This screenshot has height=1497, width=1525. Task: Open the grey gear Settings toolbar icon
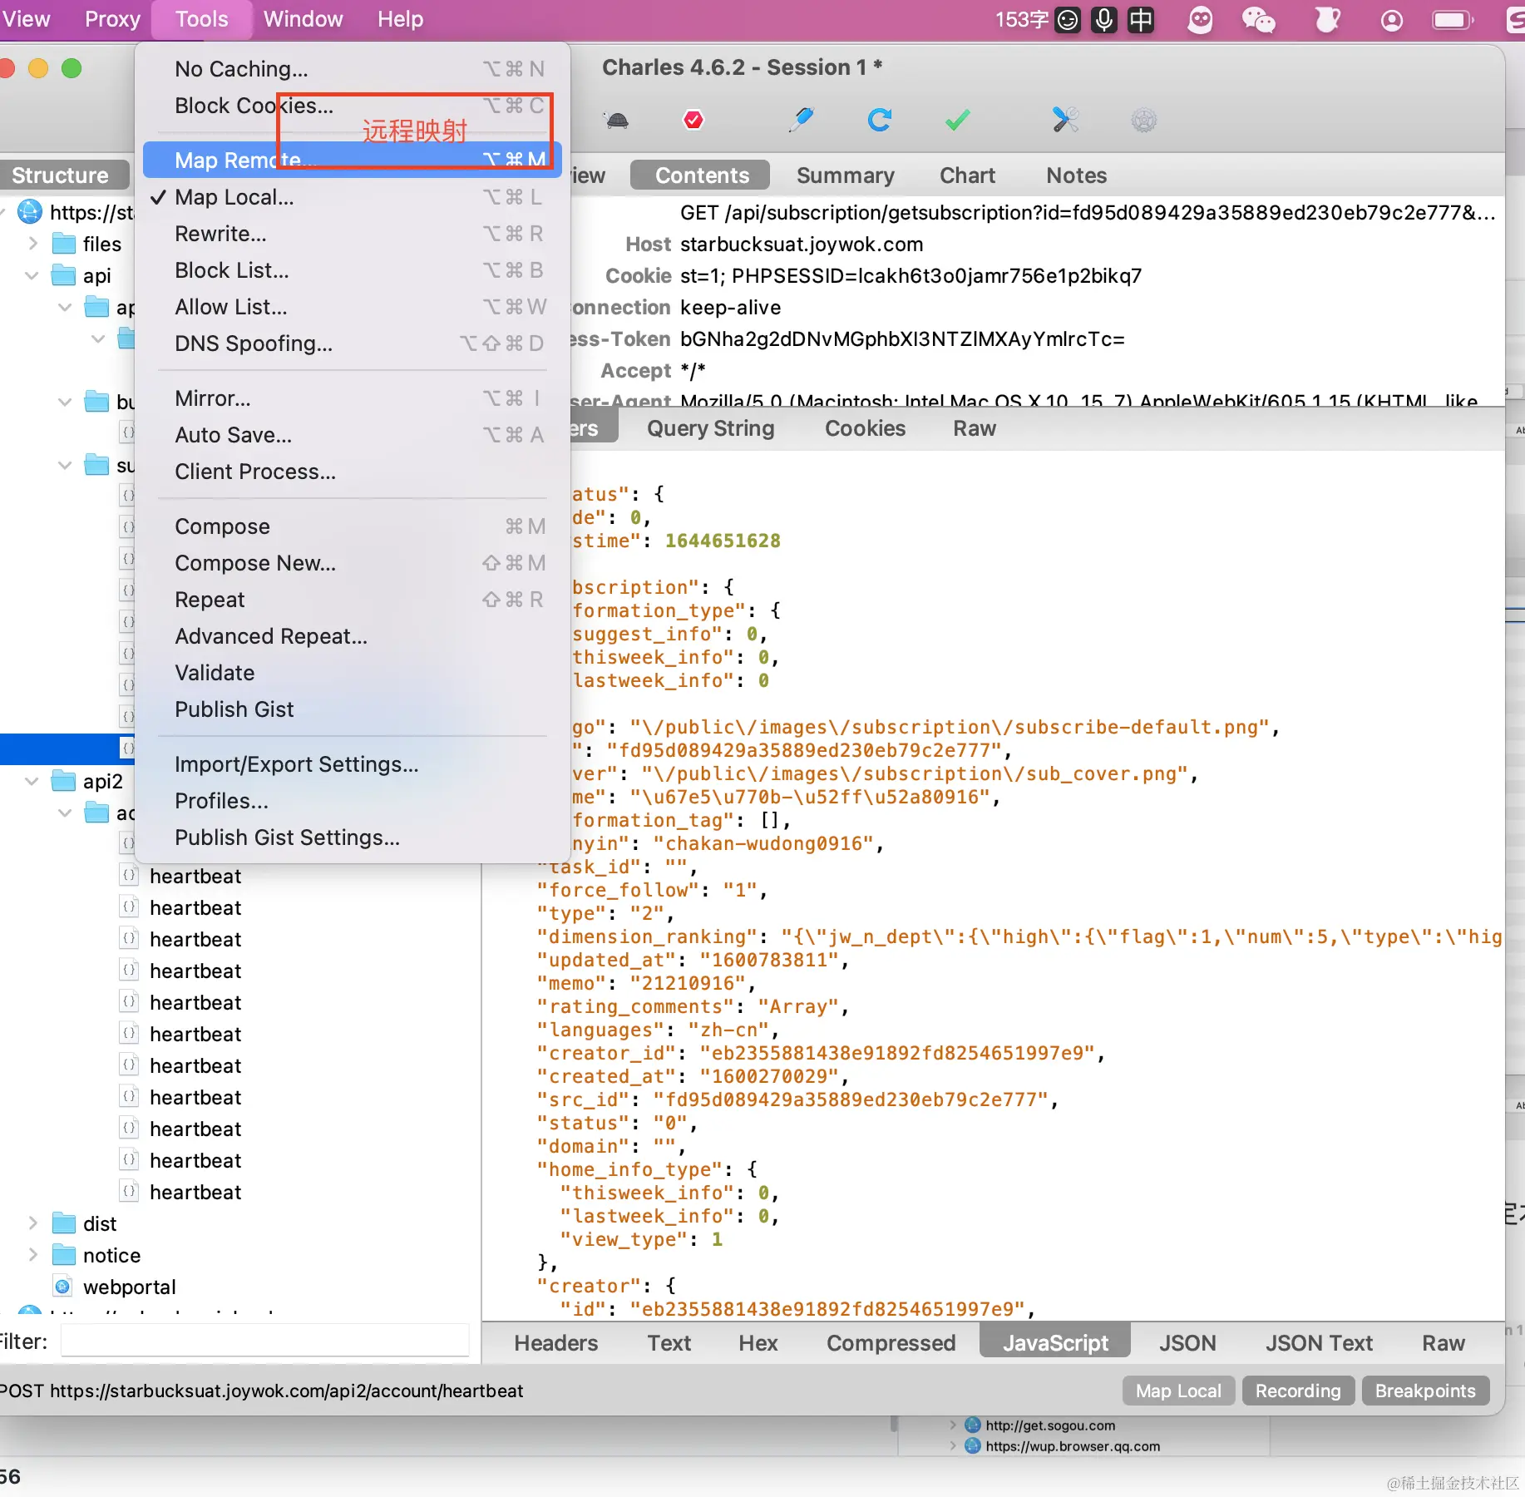click(x=1143, y=121)
